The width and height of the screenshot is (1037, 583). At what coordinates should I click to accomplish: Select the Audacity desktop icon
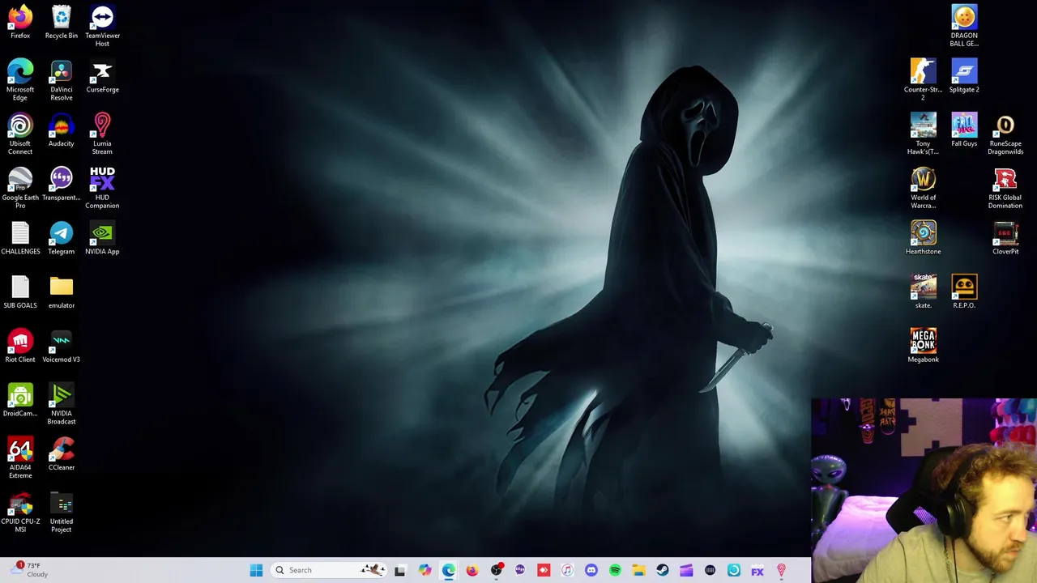pos(62,130)
